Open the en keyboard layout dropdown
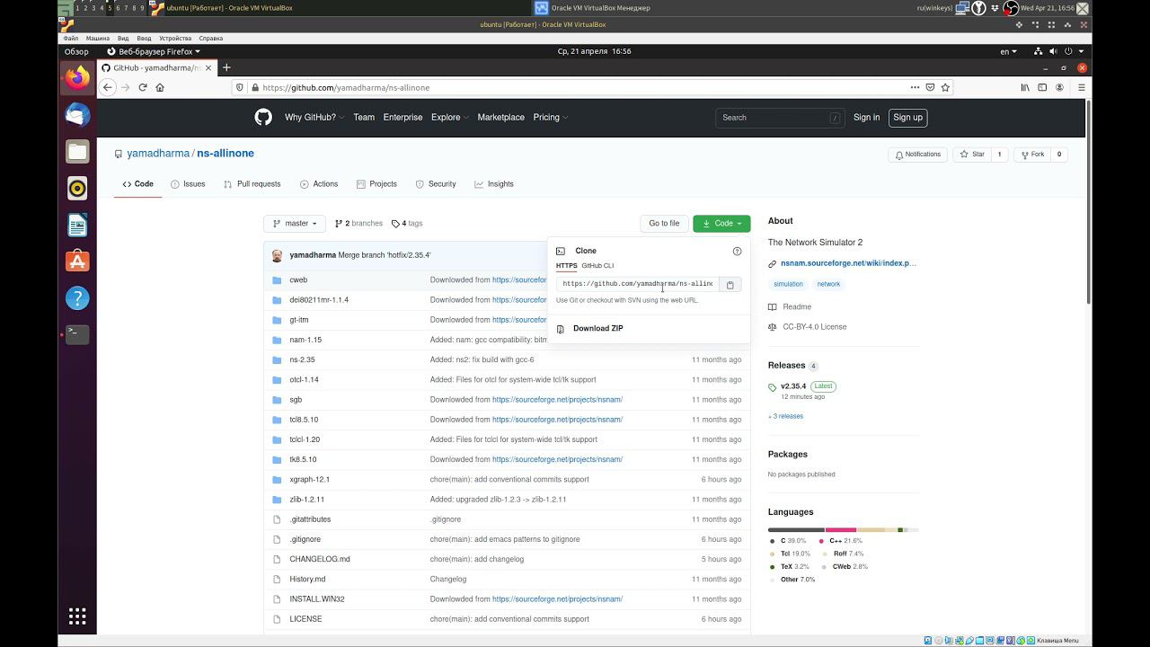 1009,51
